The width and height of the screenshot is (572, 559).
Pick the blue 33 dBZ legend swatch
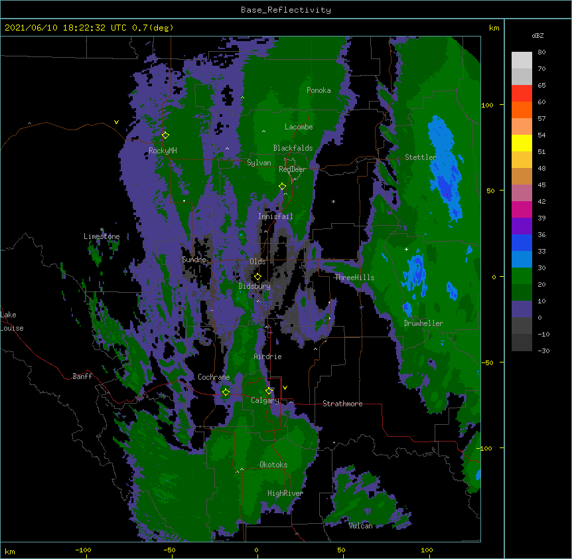[522, 242]
